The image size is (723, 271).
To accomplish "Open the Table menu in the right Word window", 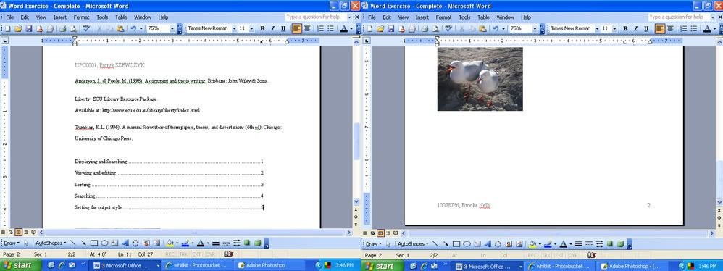I will pyautogui.click(x=483, y=17).
